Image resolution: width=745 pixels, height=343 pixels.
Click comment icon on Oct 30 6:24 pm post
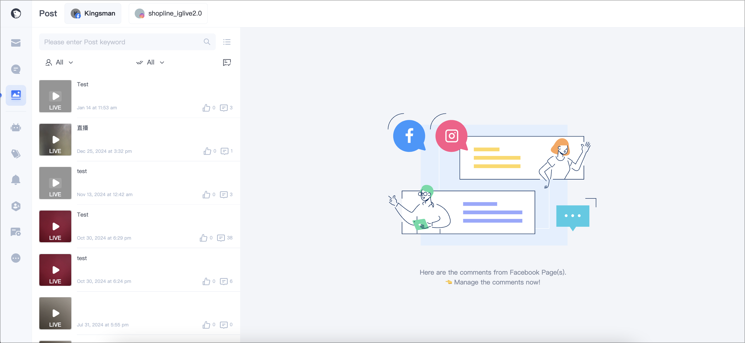224,281
